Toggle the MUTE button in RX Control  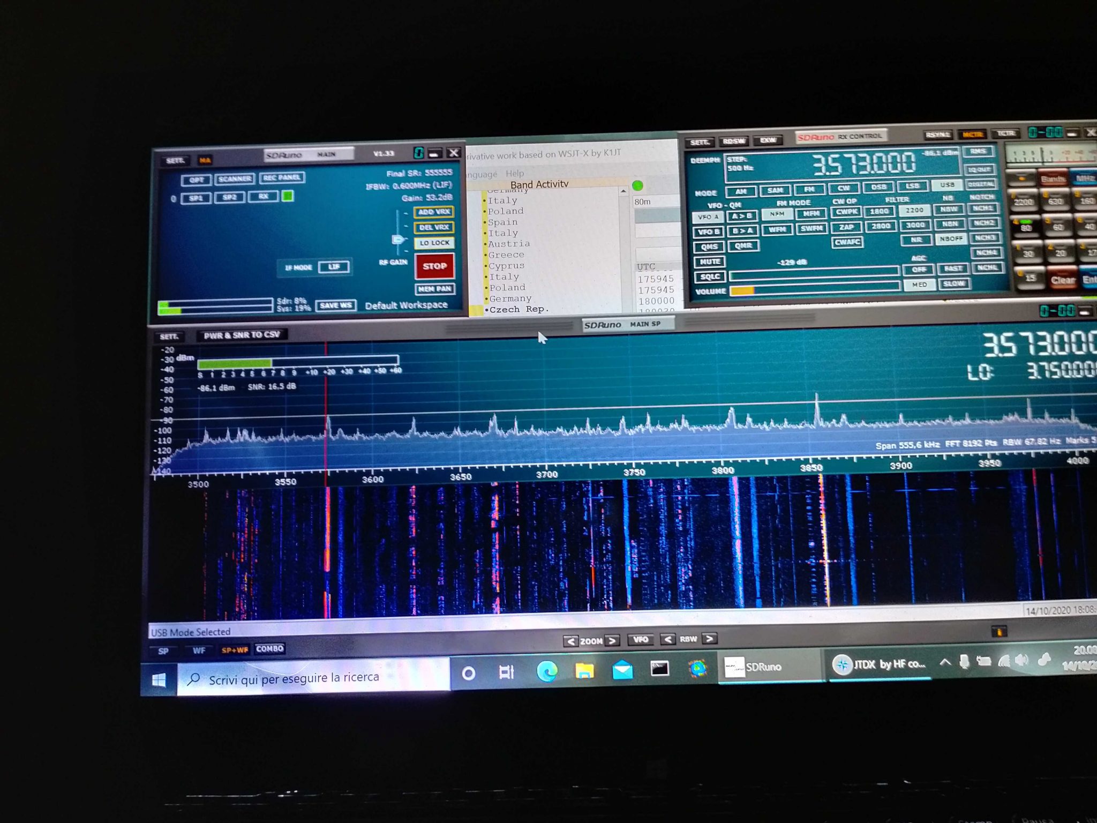709,261
